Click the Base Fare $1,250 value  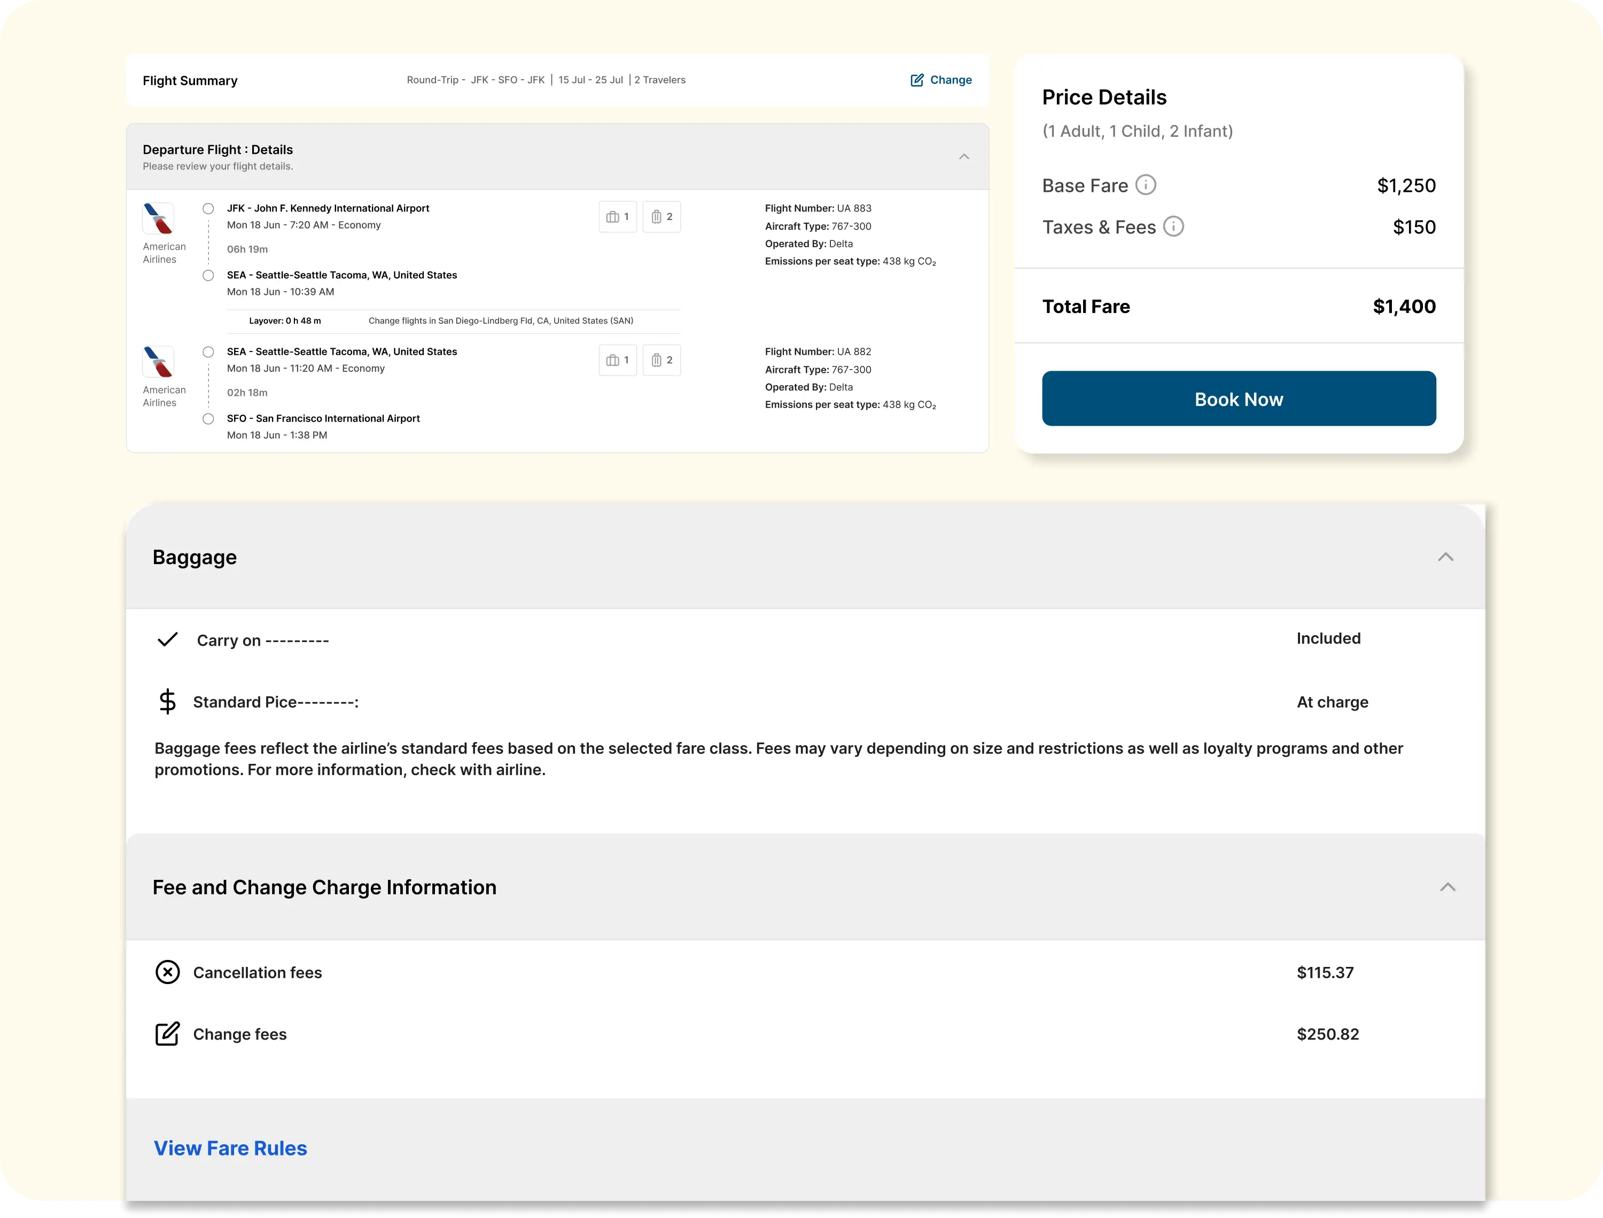tap(1406, 185)
